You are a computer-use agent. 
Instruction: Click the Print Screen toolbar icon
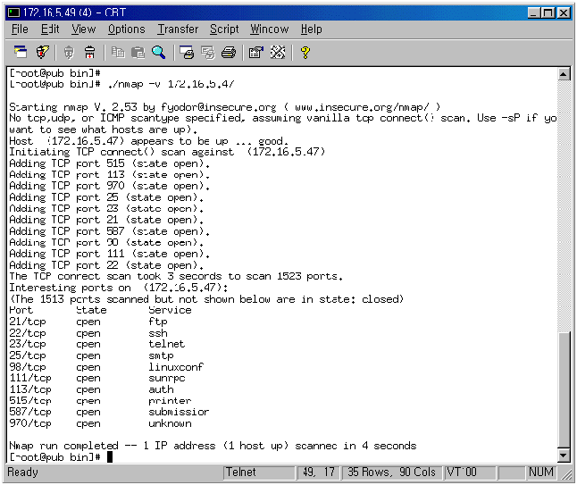point(187,53)
